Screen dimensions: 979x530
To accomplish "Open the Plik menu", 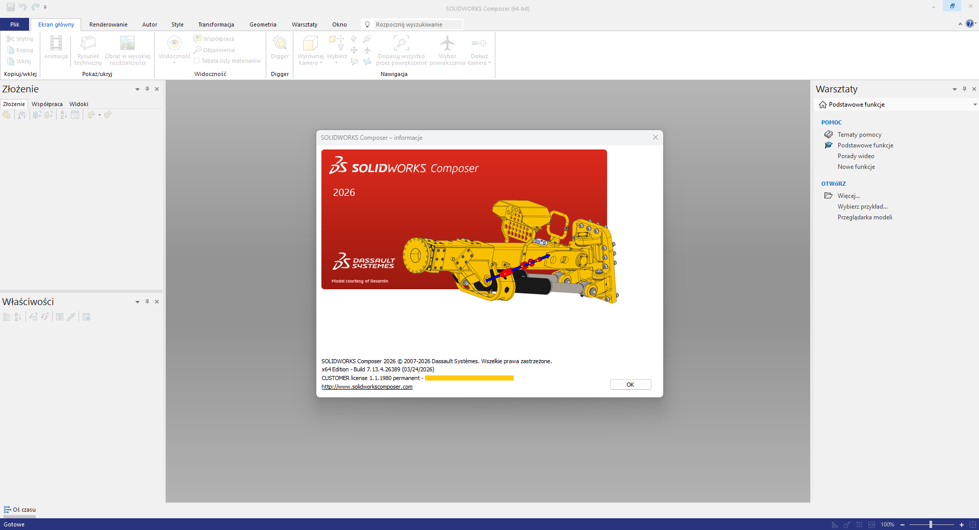I will click(x=15, y=24).
